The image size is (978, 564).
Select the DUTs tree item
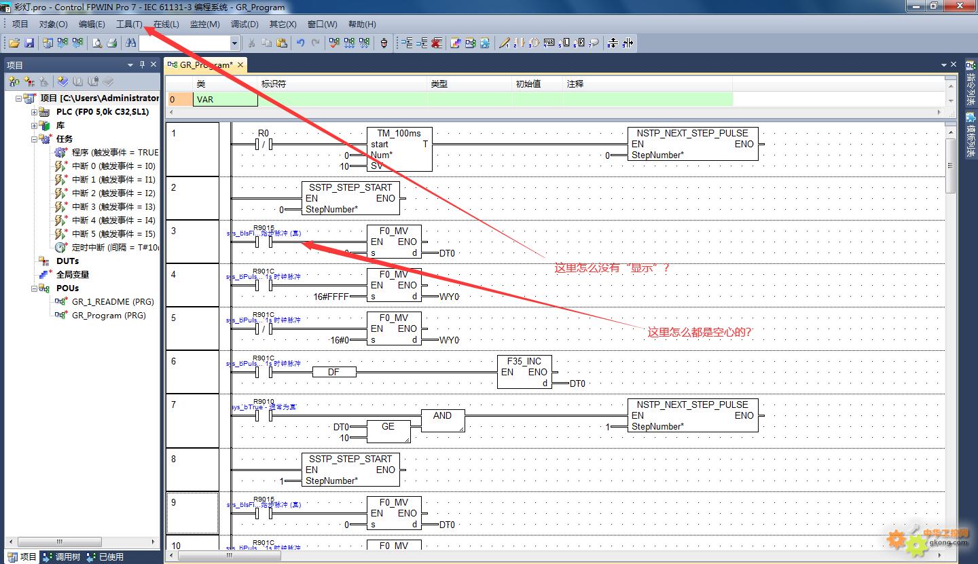click(x=67, y=261)
